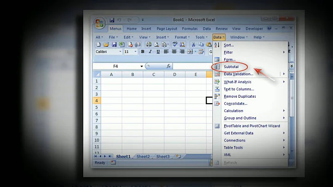Open the File classic menu

(113, 37)
